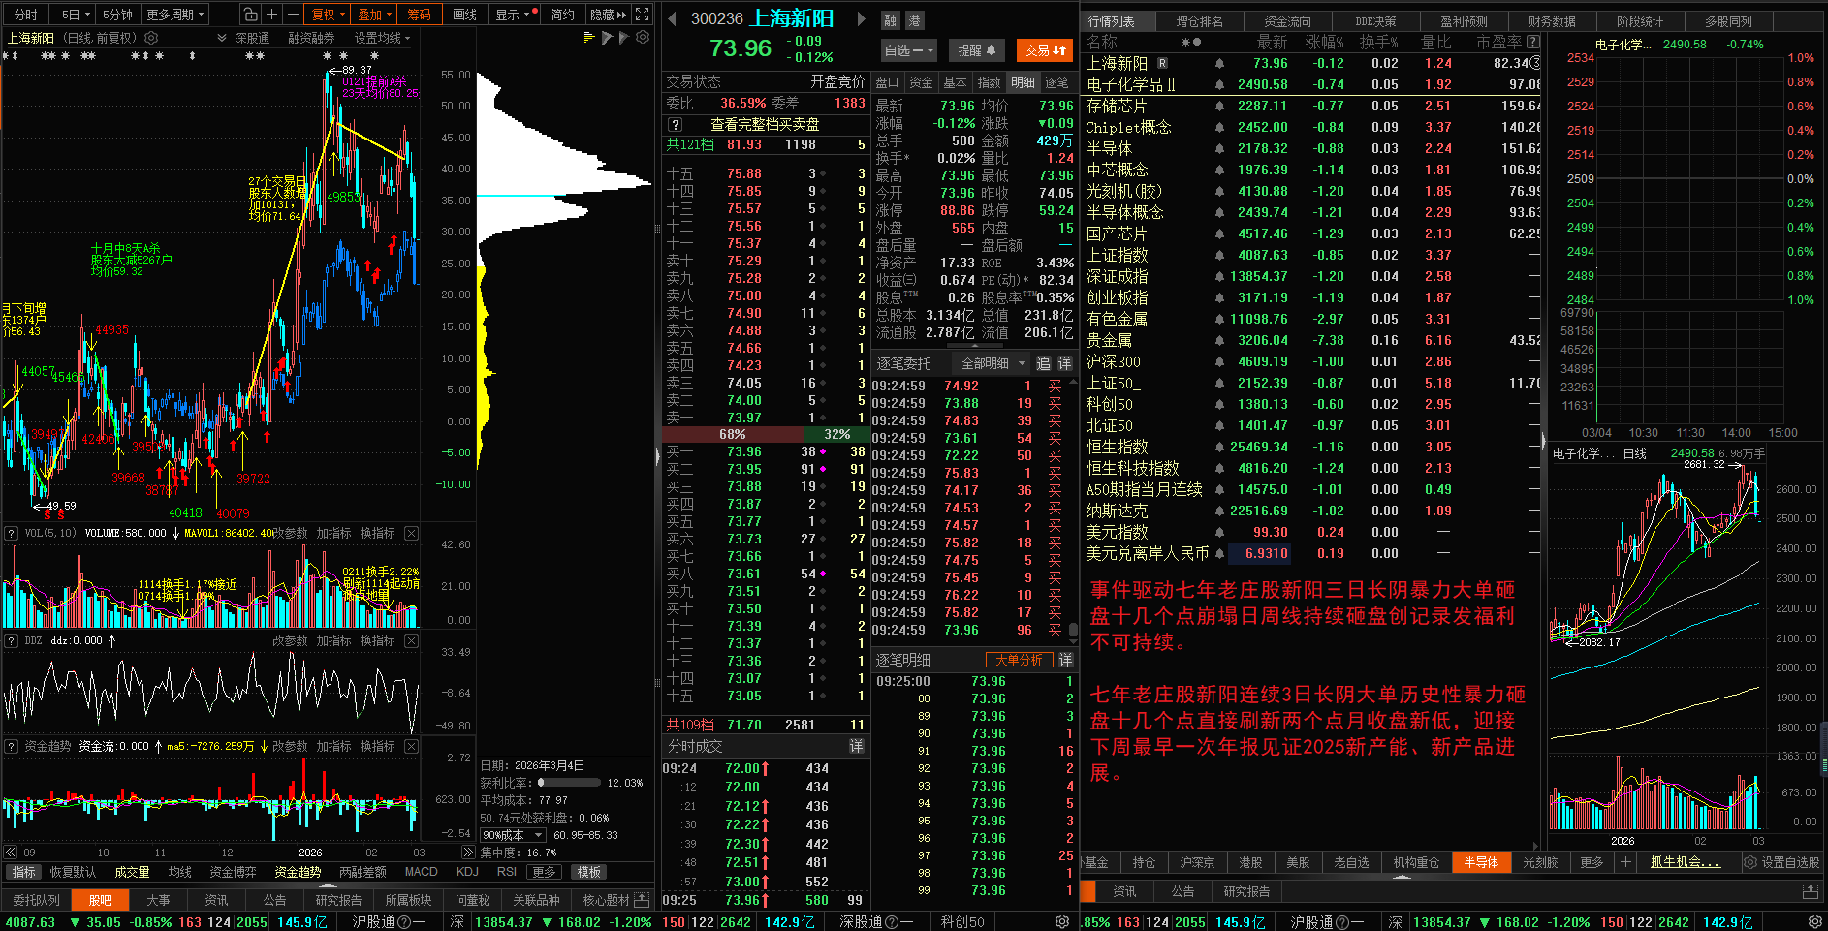Open the 抓牛机会 link

click(1685, 862)
